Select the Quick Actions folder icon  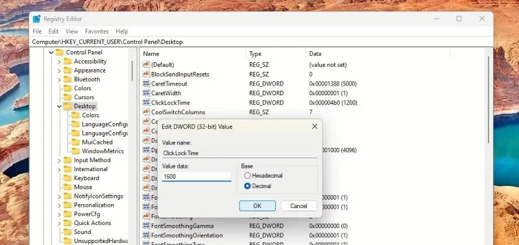67,223
